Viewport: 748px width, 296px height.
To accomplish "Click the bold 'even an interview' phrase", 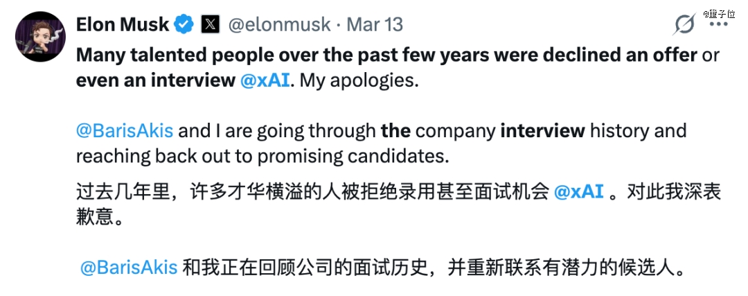I will point(156,80).
